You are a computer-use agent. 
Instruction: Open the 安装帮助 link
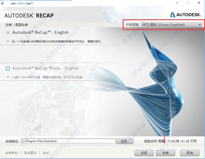(x=12, y=153)
